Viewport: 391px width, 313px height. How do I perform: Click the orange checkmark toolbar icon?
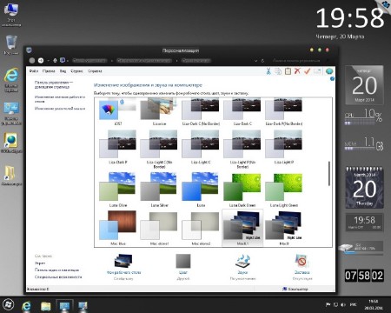[307, 71]
